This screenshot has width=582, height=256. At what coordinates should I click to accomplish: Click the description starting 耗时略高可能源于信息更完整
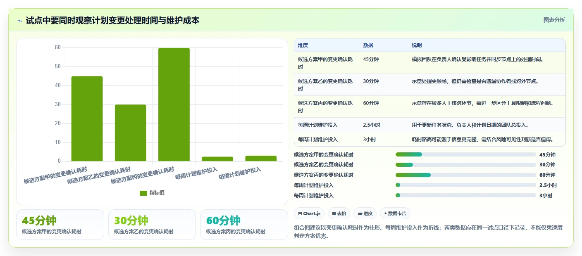(x=483, y=140)
